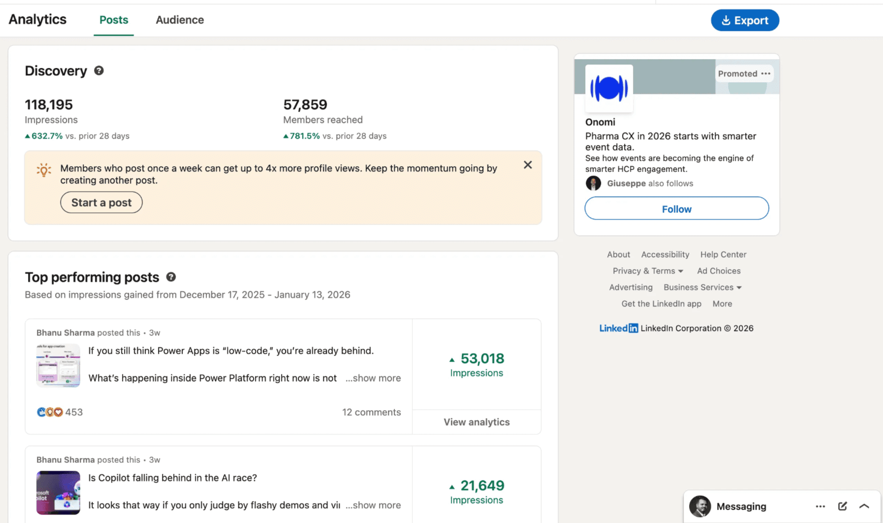The height and width of the screenshot is (523, 883).
Task: Click the 57,859 Members reached total
Action: [305, 105]
